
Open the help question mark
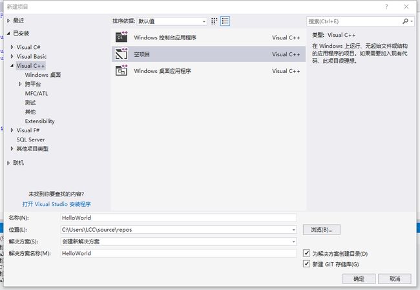click(386, 7)
